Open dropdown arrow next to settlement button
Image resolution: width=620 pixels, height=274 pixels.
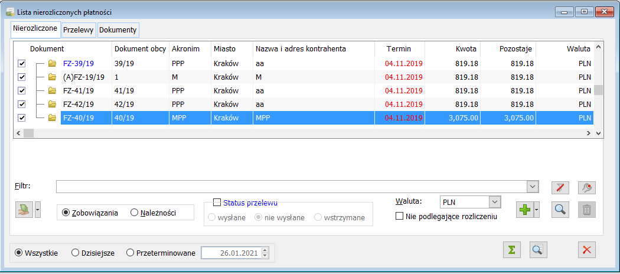pos(37,210)
